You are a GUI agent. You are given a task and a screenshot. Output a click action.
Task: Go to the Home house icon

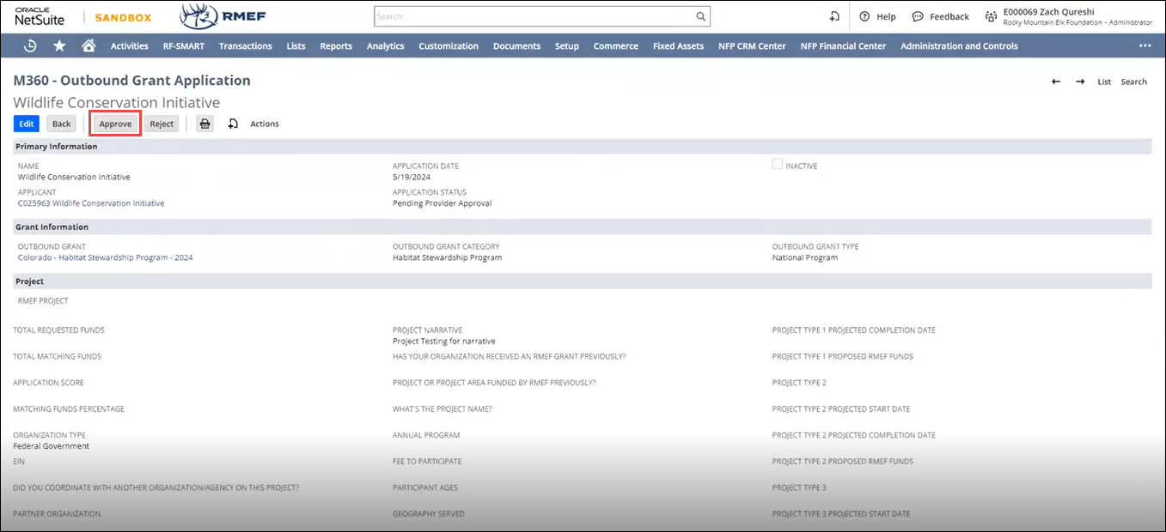88,46
